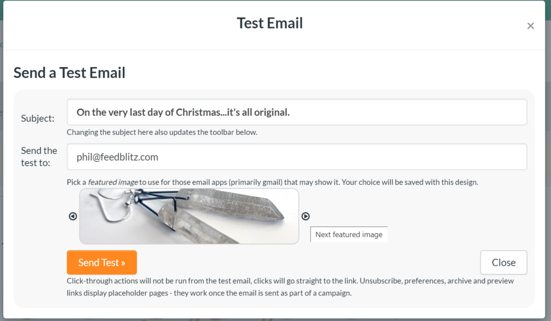The image size is (551, 321).
Task: Click the "Next featured image" tooltip
Action: (x=349, y=234)
